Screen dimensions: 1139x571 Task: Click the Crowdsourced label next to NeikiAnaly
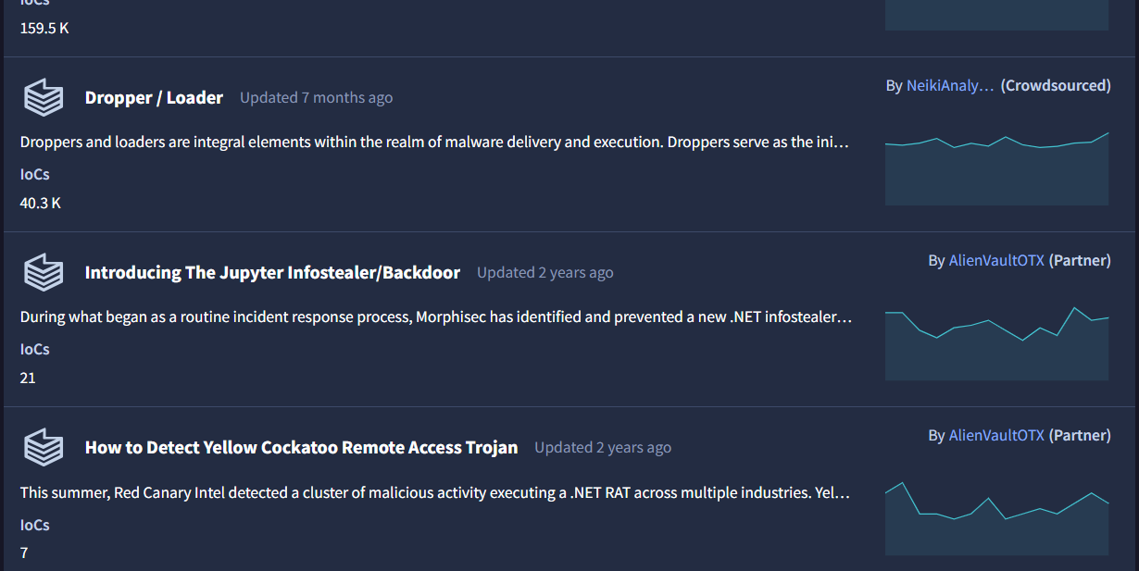(1056, 85)
